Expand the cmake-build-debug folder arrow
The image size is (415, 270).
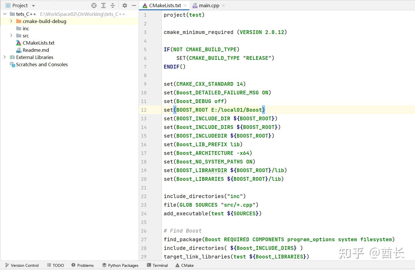11,21
